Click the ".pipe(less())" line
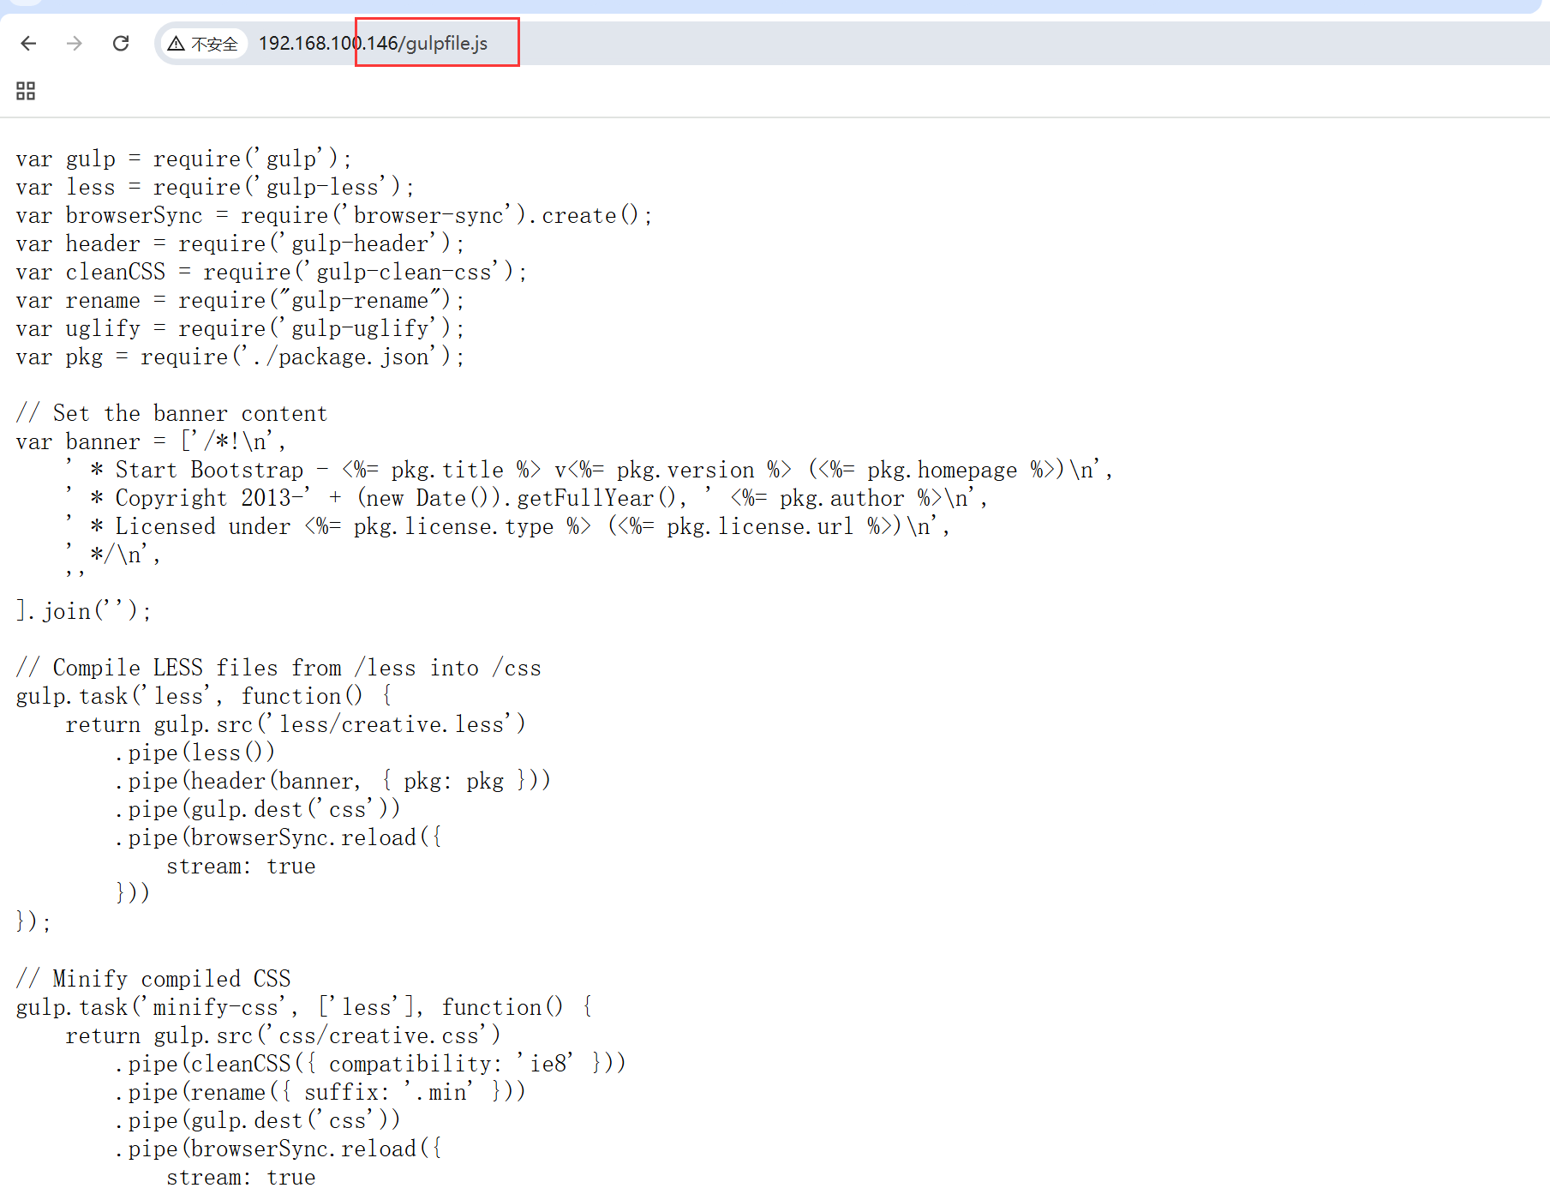1550x1188 pixels. [195, 753]
